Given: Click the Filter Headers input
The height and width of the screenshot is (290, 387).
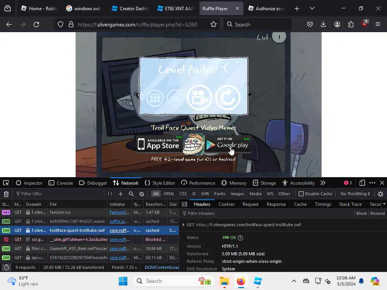Looking at the screenshot, I should click(268, 213).
